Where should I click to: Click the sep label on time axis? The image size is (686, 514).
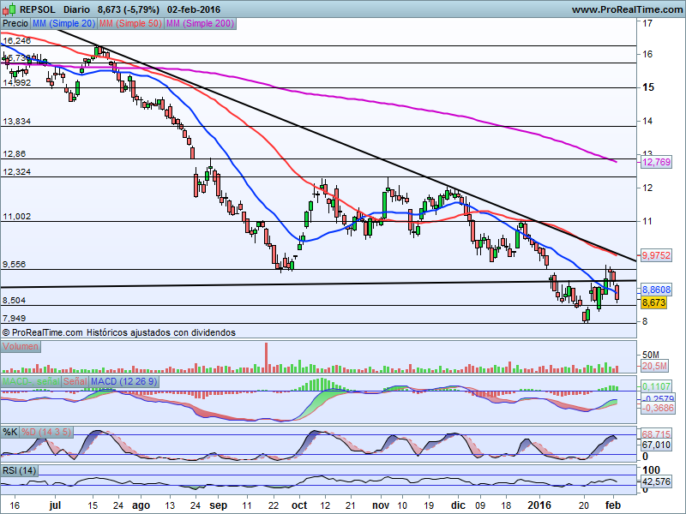coord(218,505)
